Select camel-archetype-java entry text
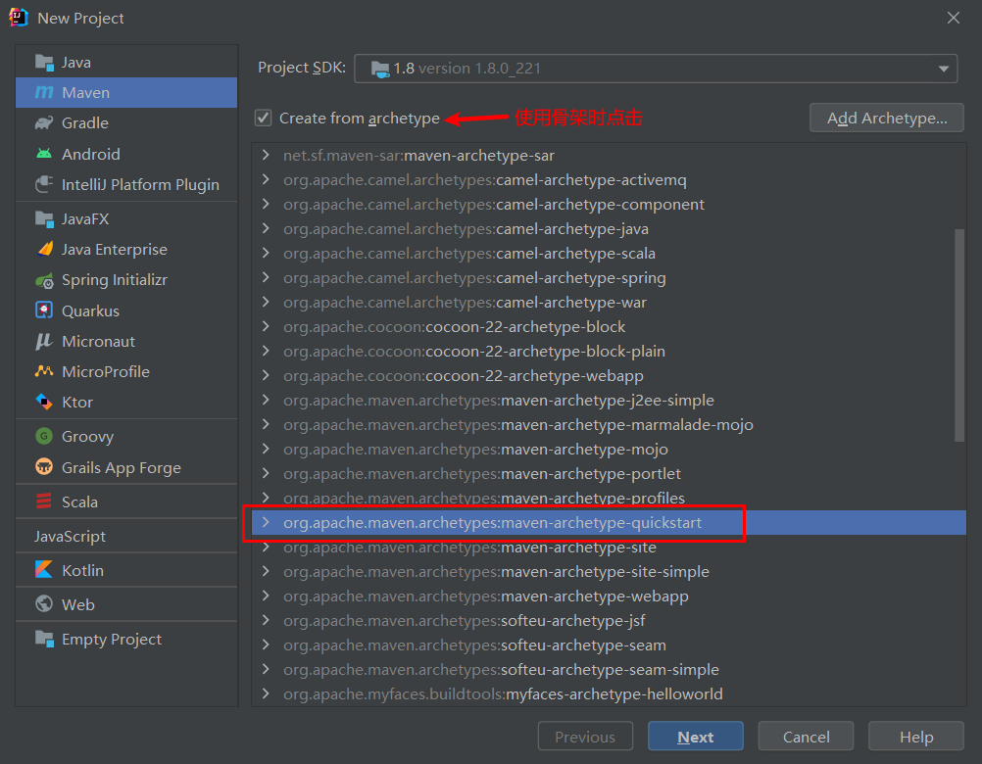 [x=466, y=229]
